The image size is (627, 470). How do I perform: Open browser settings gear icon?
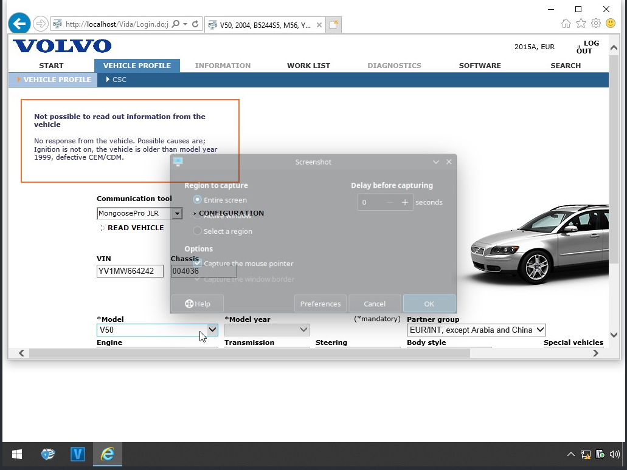pos(596,24)
